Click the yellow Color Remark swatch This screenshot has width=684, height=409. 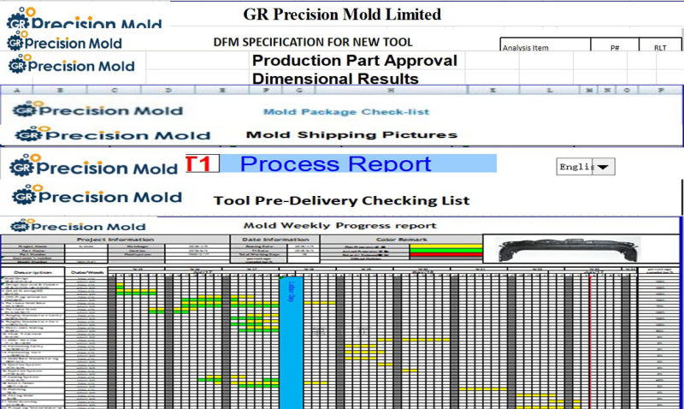pyautogui.click(x=445, y=246)
